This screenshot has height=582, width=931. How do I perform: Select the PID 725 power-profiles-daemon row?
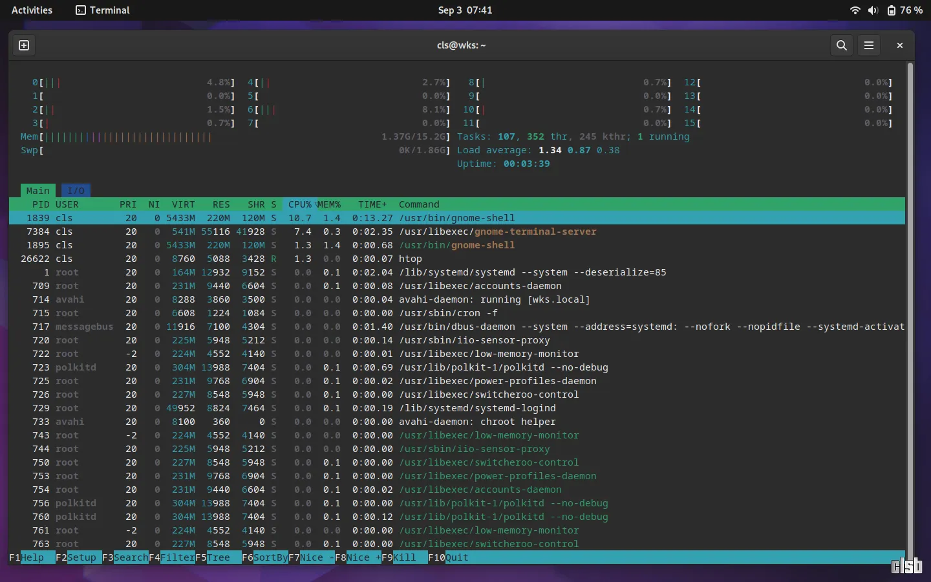pos(457,381)
